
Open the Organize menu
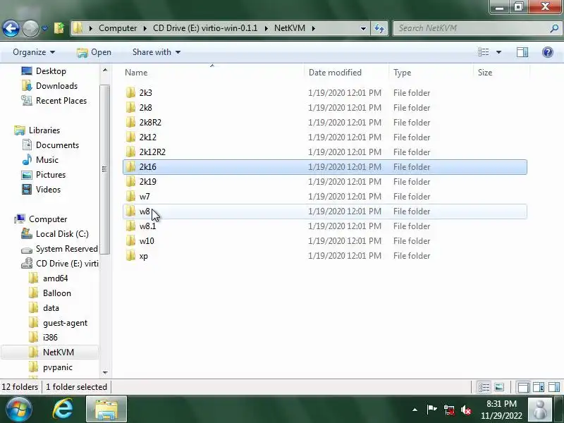(34, 52)
